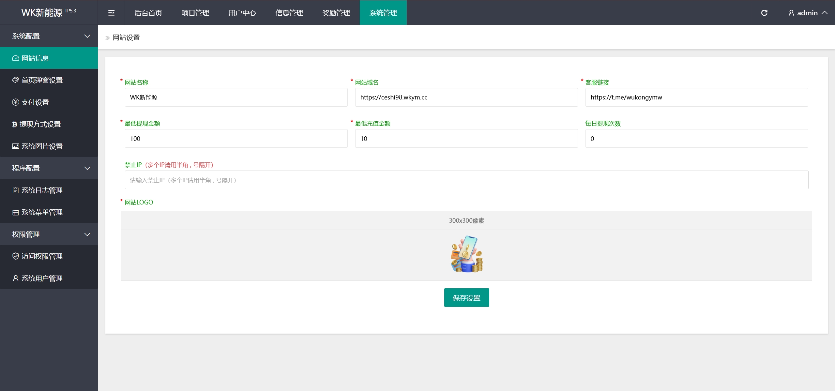Screen dimensions: 835x391
Task: Open 访问权限管理 shield icon item
Action: tap(42, 256)
